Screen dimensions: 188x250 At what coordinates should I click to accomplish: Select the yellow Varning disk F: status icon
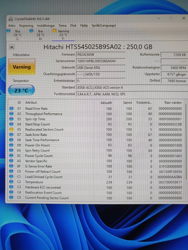[x=54, y=31]
